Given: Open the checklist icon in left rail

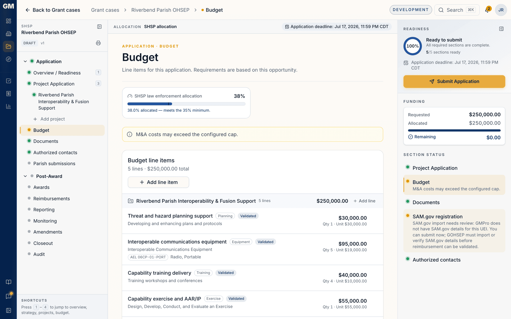Looking at the screenshot, I should point(9,81).
